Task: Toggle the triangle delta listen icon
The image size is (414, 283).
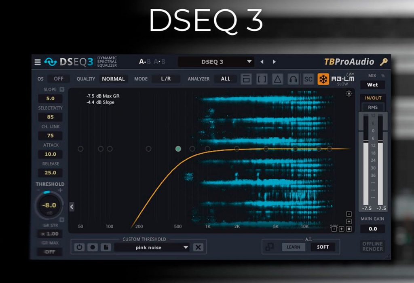Action: click(x=277, y=79)
